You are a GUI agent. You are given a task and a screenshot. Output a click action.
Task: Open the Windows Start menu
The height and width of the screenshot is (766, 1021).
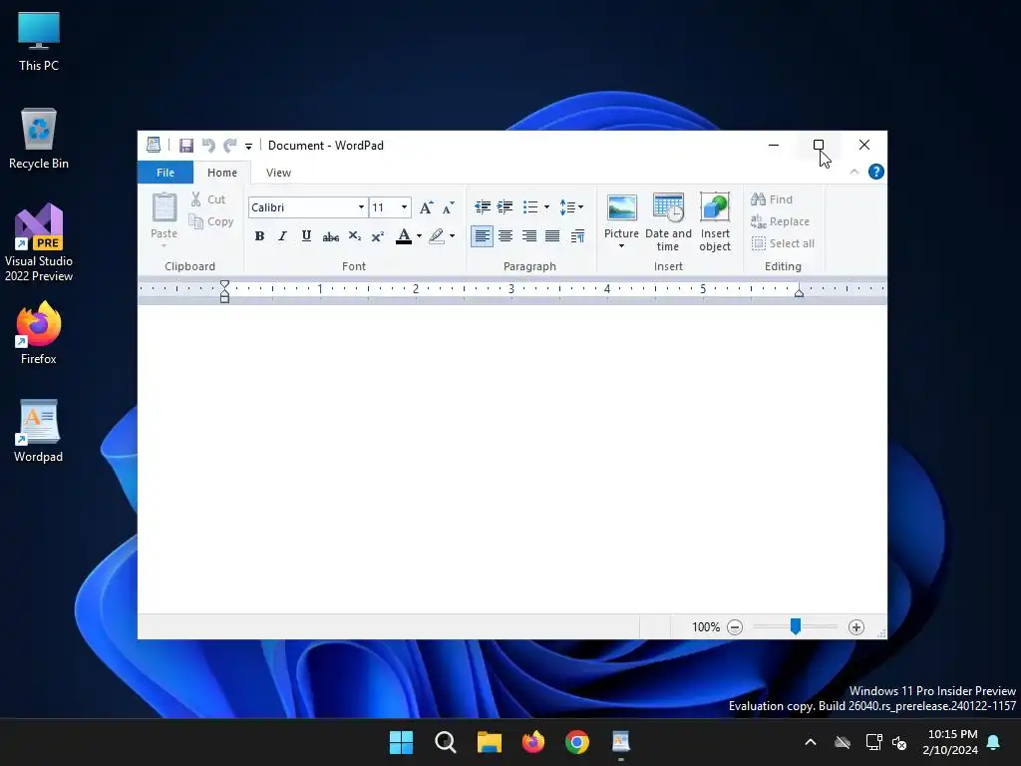(x=401, y=742)
